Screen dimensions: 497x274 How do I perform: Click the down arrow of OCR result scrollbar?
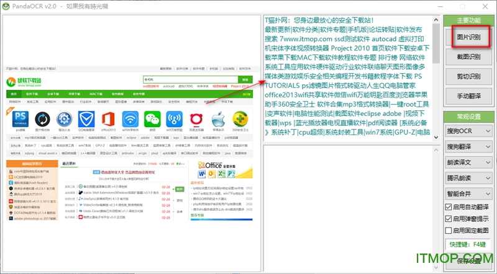pos(436,138)
